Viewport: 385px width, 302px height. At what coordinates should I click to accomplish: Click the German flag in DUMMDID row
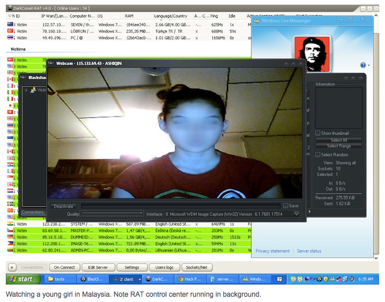[x=10, y=237]
